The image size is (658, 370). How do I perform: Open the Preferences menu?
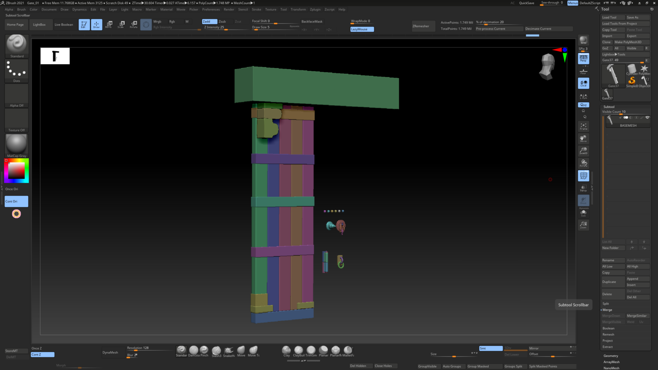(x=211, y=10)
